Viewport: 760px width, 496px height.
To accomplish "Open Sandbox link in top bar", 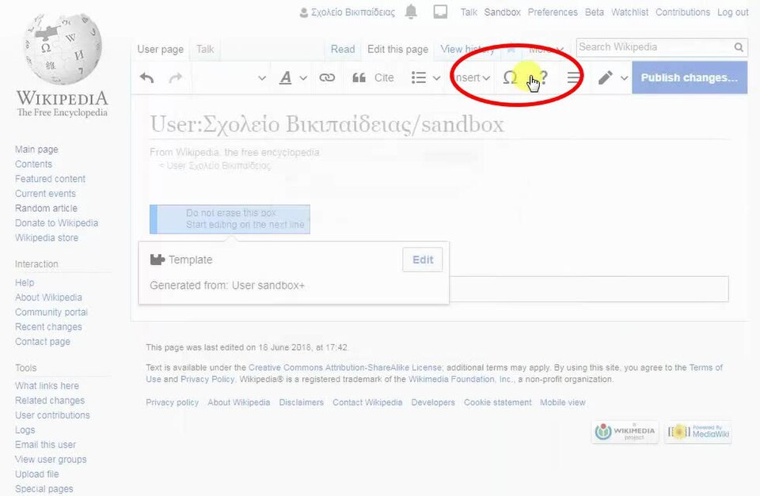I will [502, 12].
